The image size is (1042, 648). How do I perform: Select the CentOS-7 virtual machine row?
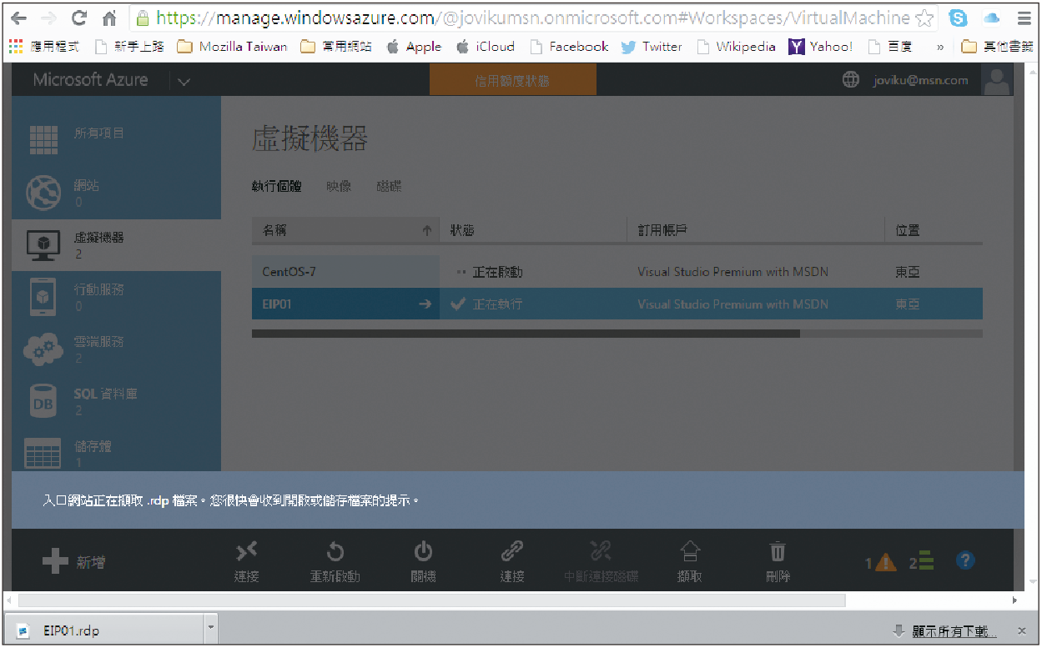click(x=617, y=272)
